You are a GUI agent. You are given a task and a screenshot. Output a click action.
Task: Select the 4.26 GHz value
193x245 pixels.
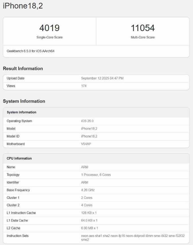(x=88, y=190)
